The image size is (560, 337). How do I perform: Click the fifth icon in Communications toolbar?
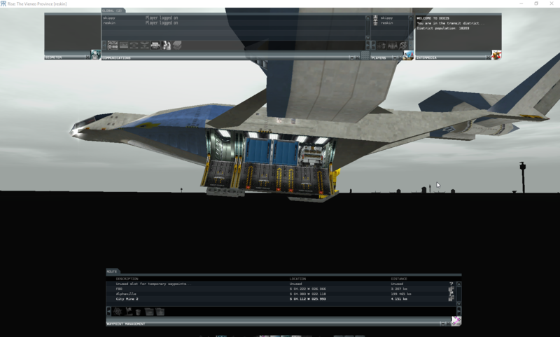pos(155,45)
